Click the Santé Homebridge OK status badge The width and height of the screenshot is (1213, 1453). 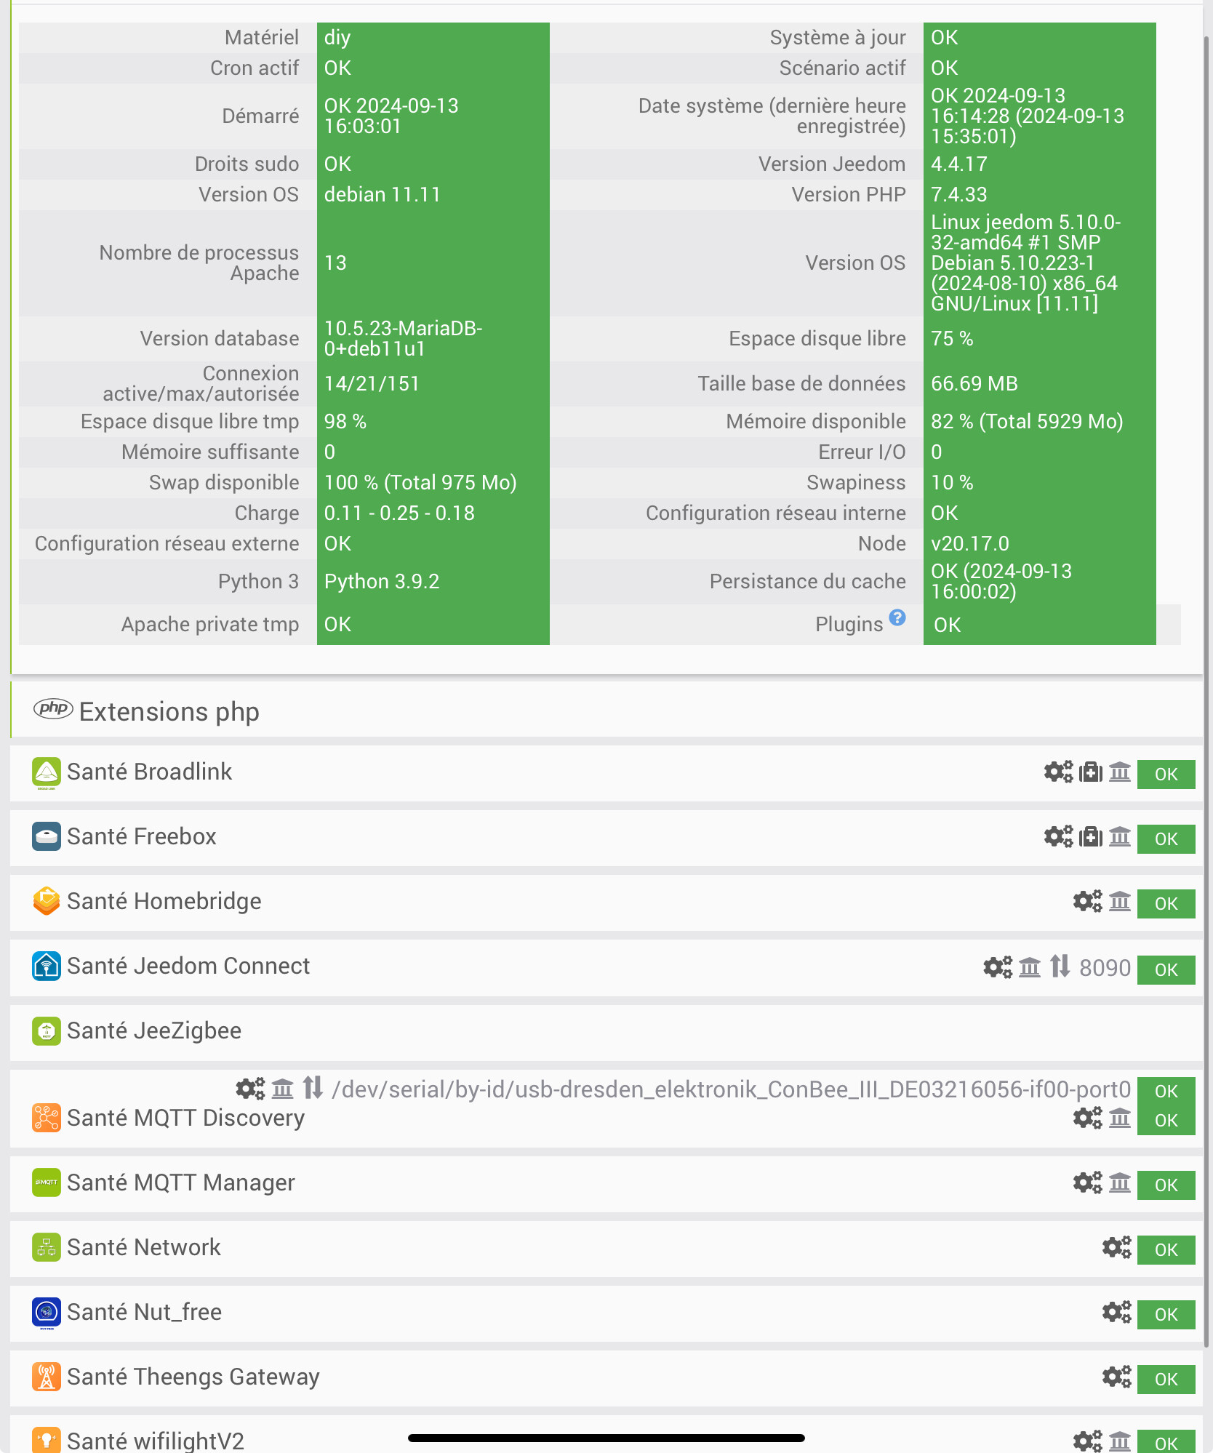coord(1166,903)
